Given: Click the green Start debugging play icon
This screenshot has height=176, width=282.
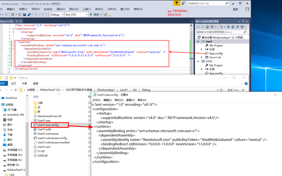Looking at the screenshot, I should coord(91,15).
